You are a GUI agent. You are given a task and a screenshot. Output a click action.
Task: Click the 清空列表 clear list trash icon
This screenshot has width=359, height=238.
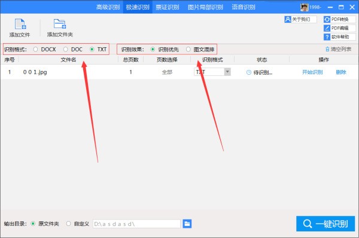click(x=327, y=49)
